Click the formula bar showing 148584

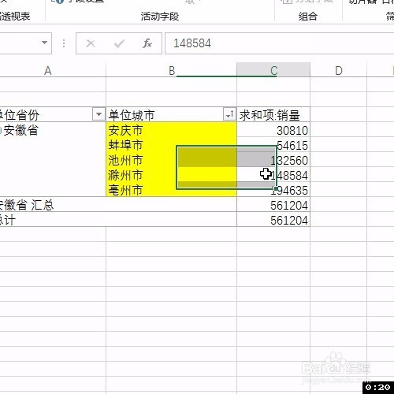pos(280,43)
